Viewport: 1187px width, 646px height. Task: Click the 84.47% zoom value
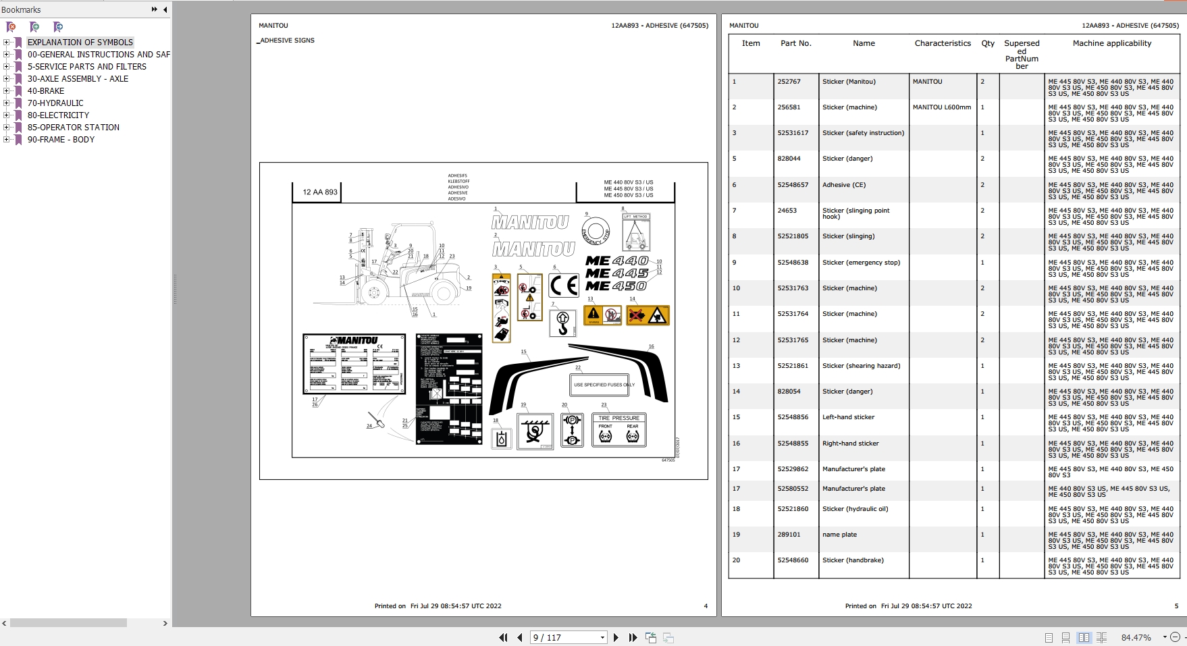coord(1136,637)
